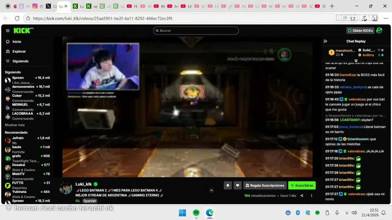
Task: Click the green Suscribirse button
Action: [302, 185]
